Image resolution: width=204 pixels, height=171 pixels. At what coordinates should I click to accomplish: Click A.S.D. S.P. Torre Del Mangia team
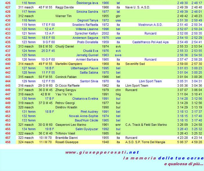[145, 142]
